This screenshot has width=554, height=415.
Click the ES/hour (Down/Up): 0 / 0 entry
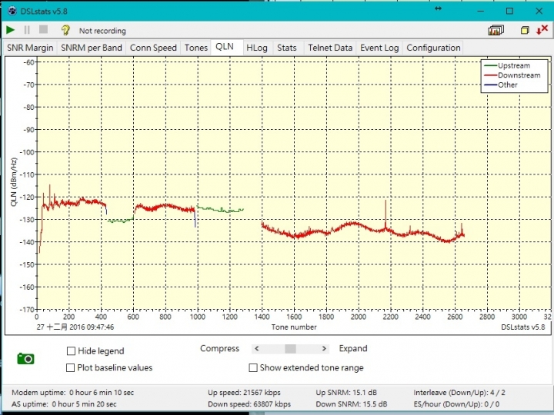coord(456,404)
